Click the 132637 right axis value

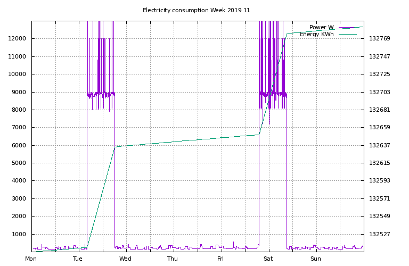[x=380, y=145]
